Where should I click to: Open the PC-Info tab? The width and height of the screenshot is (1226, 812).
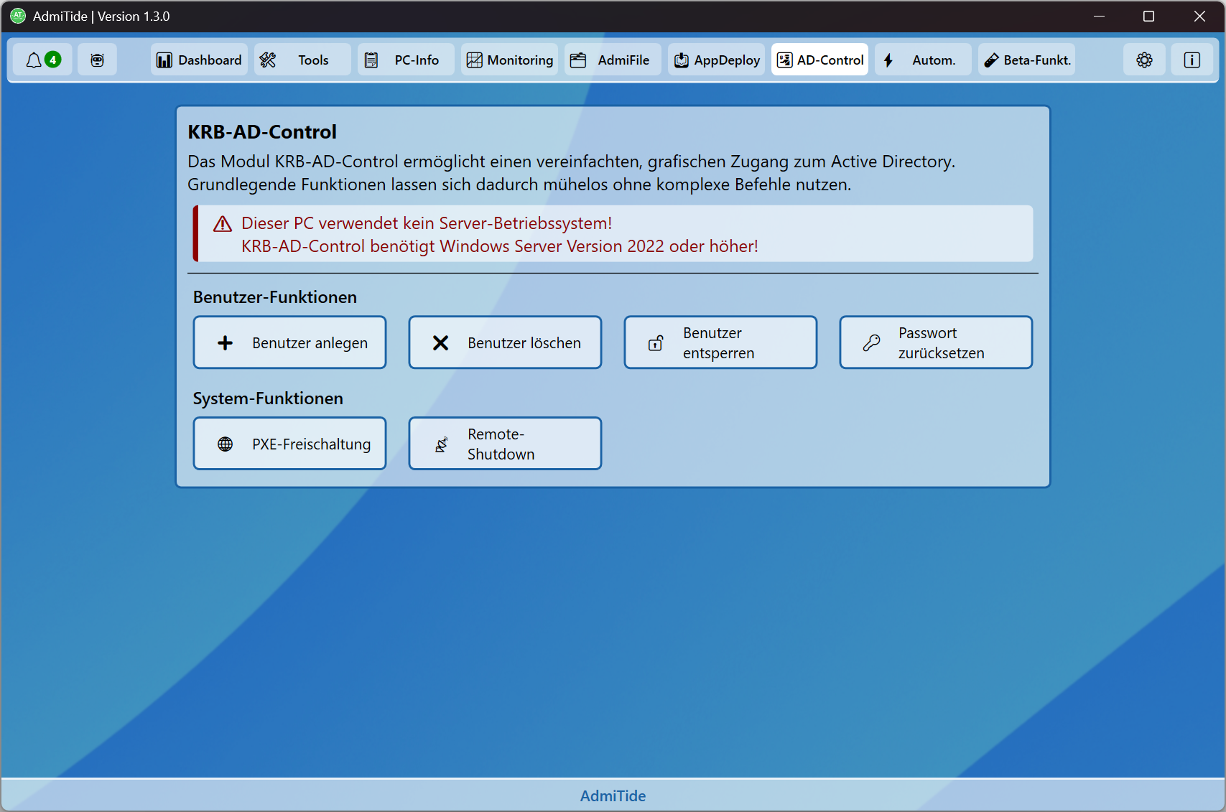406,60
